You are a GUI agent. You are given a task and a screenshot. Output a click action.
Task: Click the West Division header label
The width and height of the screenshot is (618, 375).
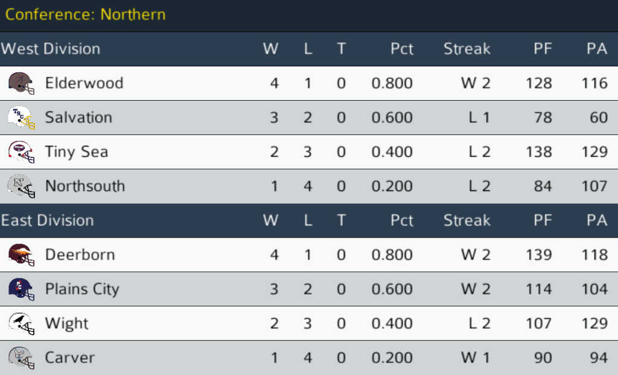[51, 49]
